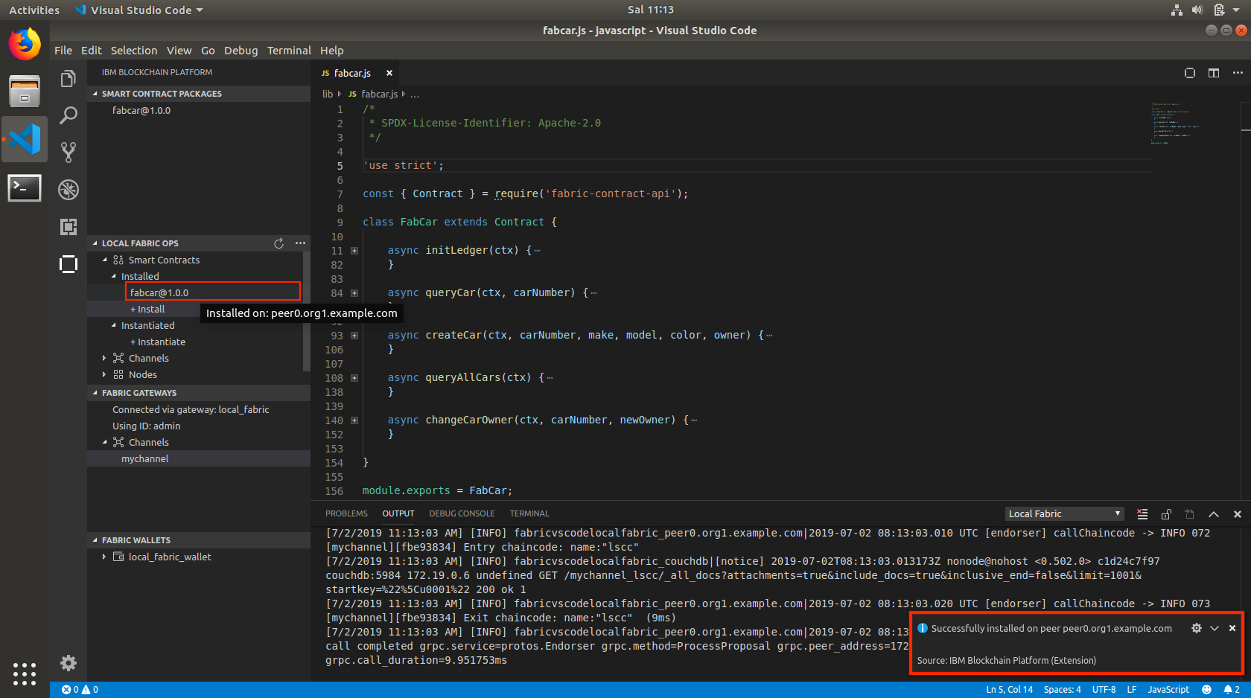Viewport: 1251px width, 698px height.
Task: Switch to the Problems tab
Action: click(x=346, y=513)
